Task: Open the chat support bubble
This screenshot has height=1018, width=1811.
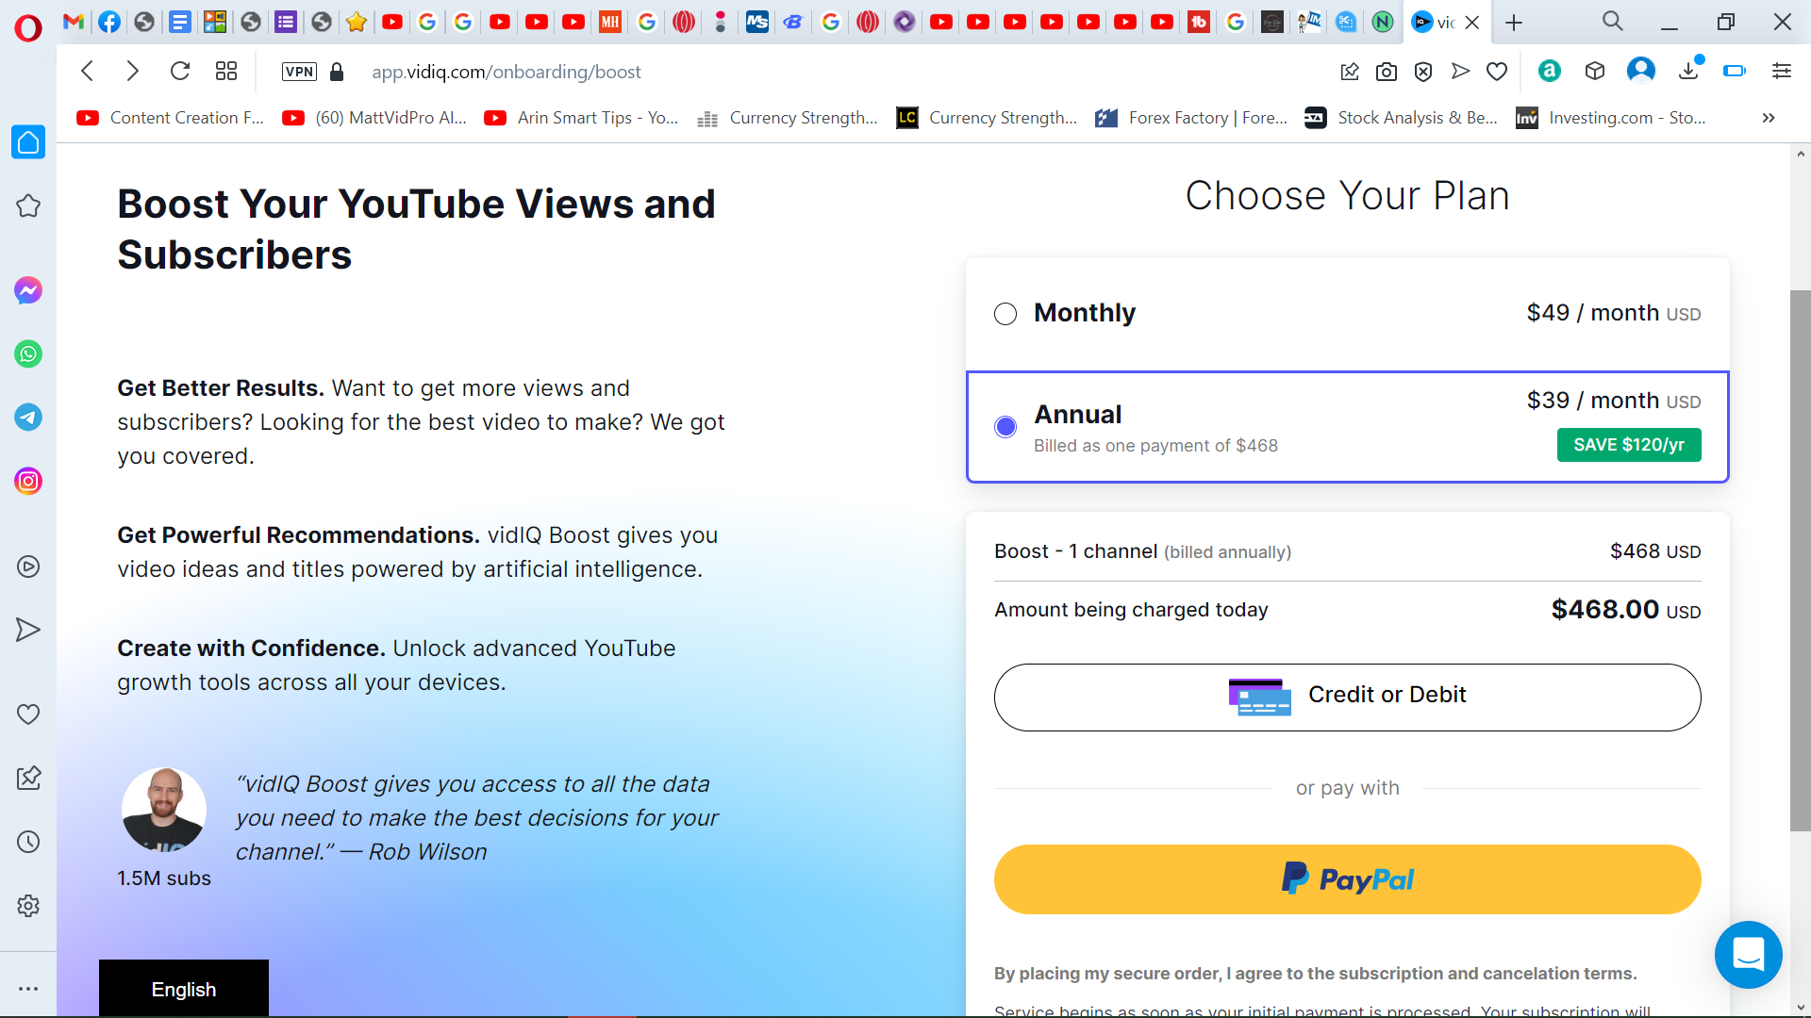Action: (1748, 954)
